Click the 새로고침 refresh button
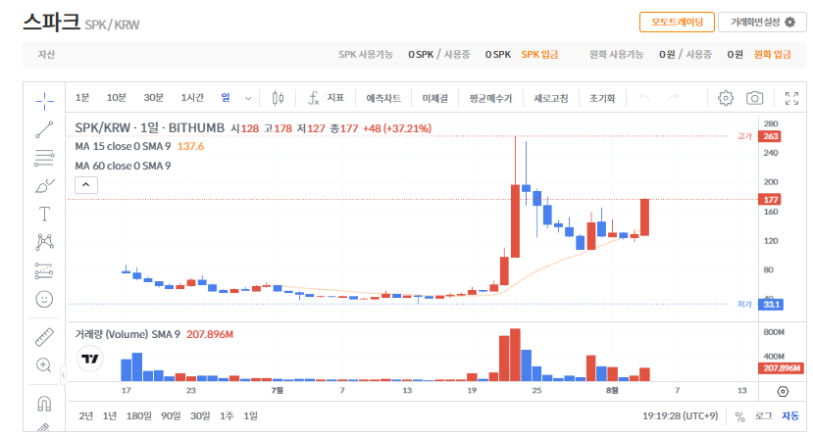The width and height of the screenshot is (813, 436). point(550,98)
